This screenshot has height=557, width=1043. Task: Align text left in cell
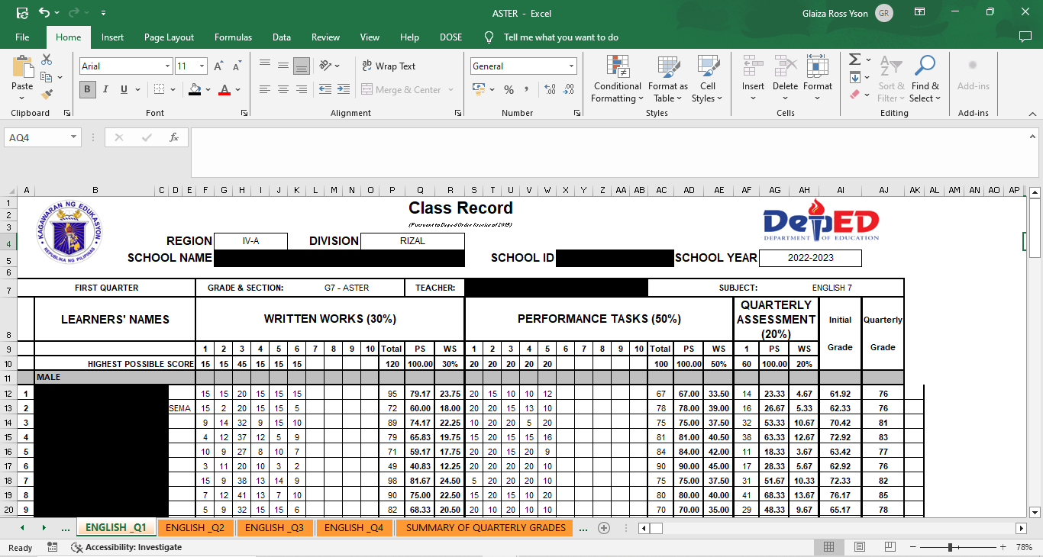tap(265, 89)
